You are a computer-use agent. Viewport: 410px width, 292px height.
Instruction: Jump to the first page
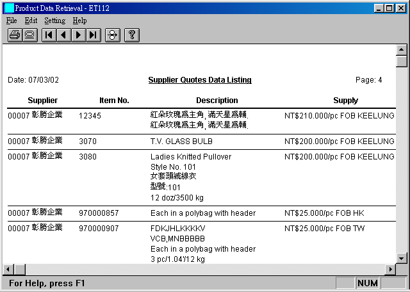(x=49, y=35)
